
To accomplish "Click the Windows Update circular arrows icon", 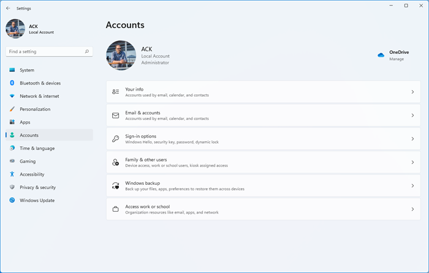I will tap(12, 200).
